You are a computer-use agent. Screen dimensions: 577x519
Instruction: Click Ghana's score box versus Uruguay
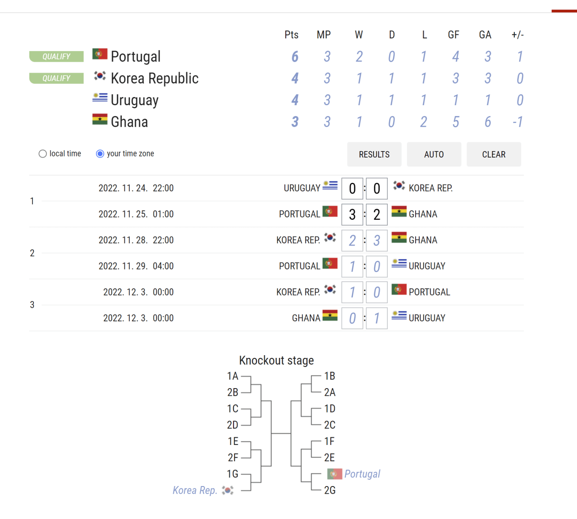[353, 319]
